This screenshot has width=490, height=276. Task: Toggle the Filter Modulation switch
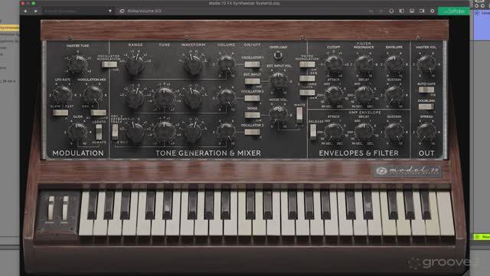pyautogui.click(x=307, y=64)
